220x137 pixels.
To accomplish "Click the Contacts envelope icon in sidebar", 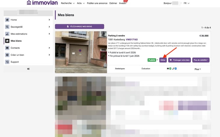I will 7,48.
